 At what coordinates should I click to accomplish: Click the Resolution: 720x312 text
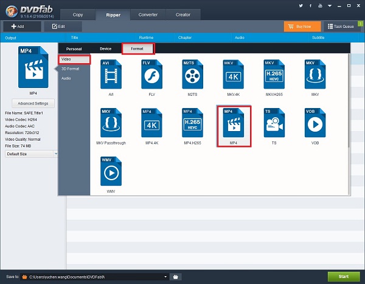coord(22,133)
